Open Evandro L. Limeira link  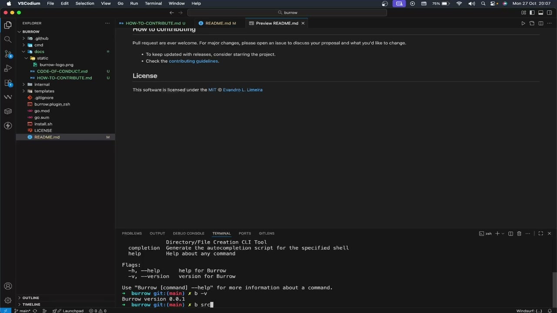click(242, 90)
